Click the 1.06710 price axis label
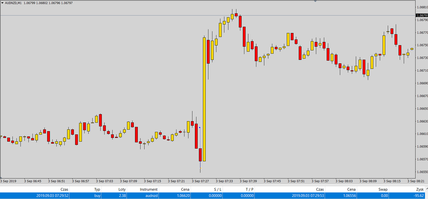Screen dimensions: 428x199 coord(422,70)
